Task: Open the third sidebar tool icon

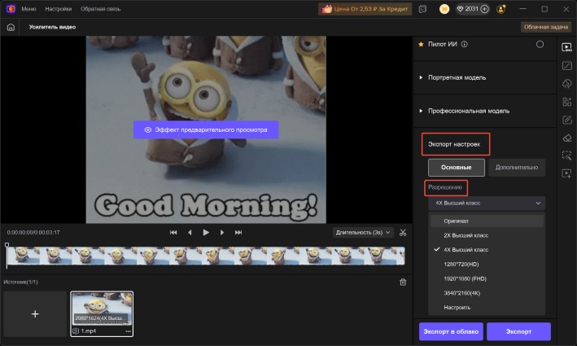Action: pos(566,84)
